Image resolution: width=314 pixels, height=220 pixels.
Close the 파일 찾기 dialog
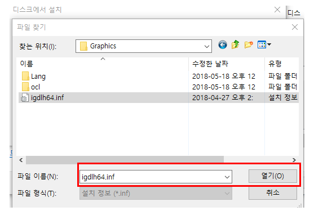(295, 27)
